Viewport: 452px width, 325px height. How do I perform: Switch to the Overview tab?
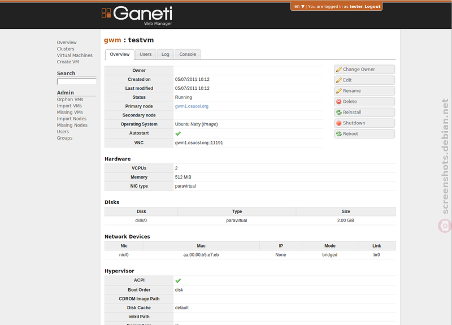point(120,54)
